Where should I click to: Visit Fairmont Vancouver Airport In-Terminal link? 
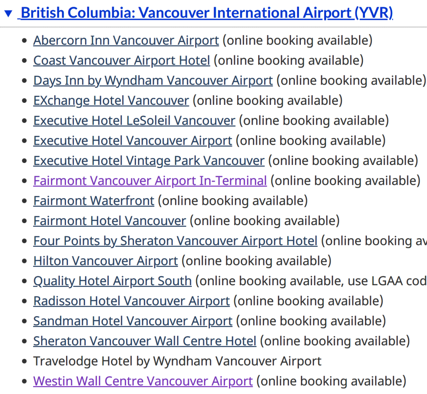pos(150,181)
